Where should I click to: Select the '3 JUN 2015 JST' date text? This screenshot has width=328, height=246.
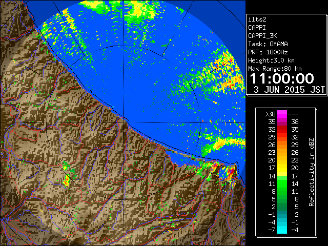289,90
